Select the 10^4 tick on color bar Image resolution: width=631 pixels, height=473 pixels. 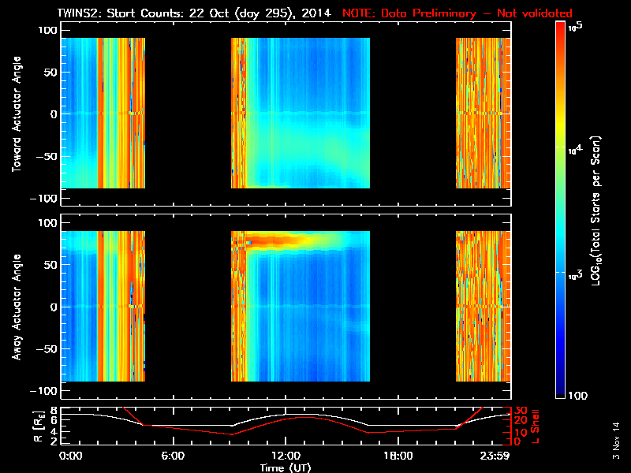(574, 147)
